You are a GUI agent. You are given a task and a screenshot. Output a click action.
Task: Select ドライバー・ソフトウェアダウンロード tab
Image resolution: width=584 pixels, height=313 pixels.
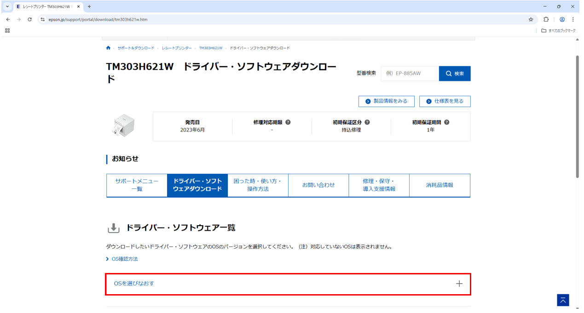click(197, 185)
